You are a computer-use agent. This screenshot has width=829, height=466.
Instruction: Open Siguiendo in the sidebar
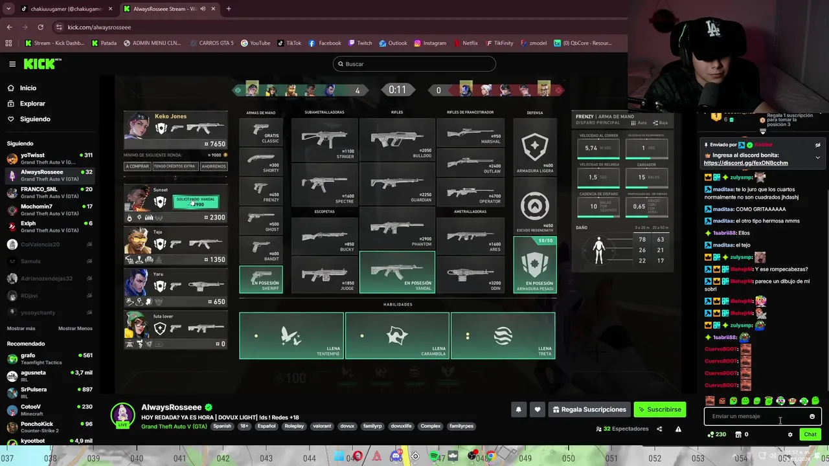point(35,119)
